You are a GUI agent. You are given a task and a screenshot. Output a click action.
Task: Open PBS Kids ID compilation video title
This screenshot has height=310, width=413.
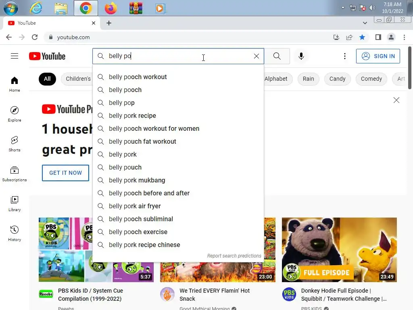point(90,295)
